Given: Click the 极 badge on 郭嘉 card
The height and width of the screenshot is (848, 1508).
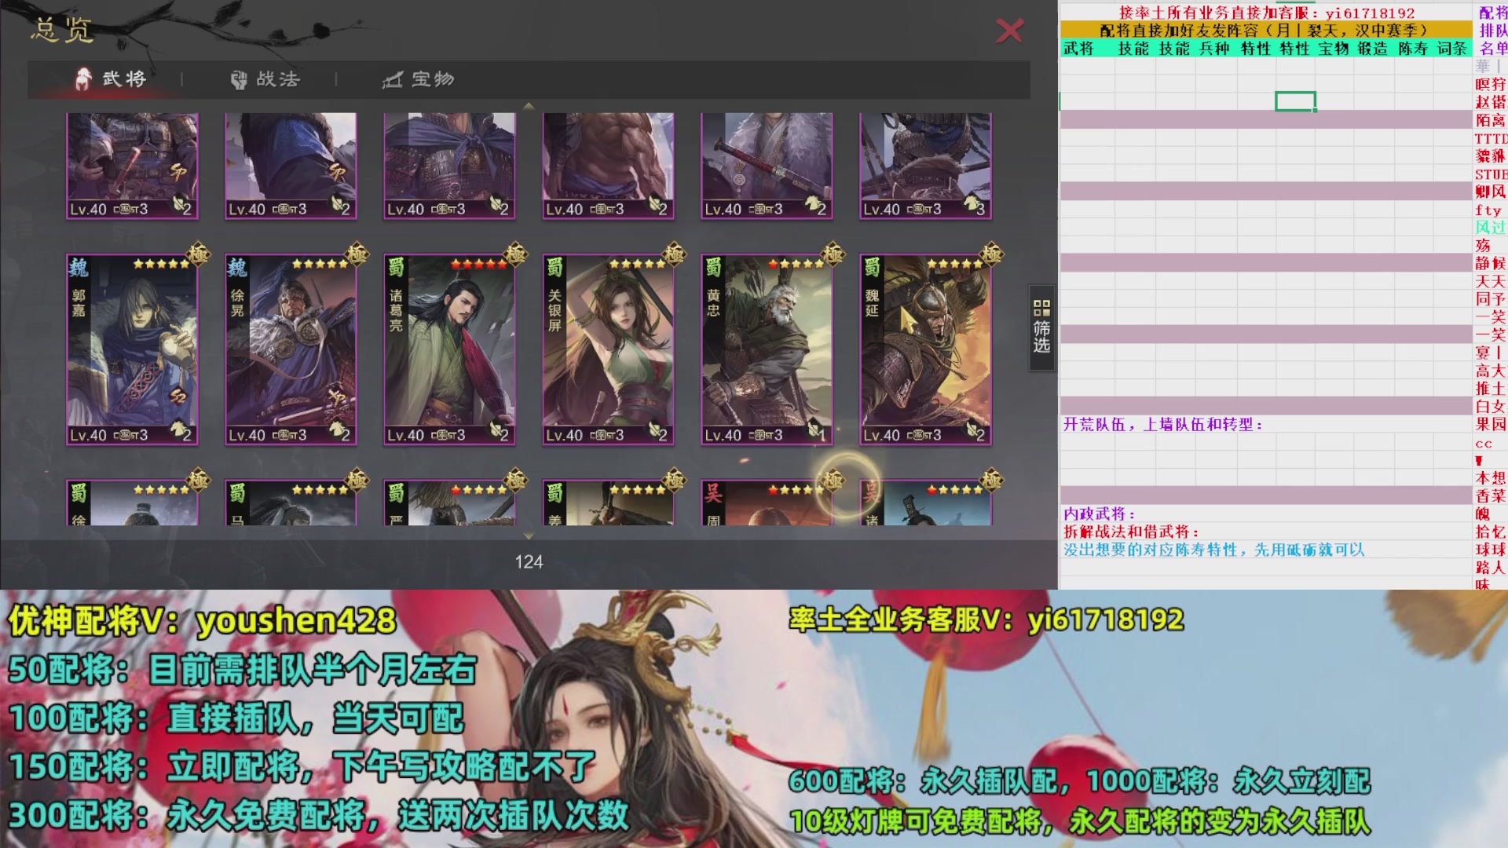Looking at the screenshot, I should 198,254.
